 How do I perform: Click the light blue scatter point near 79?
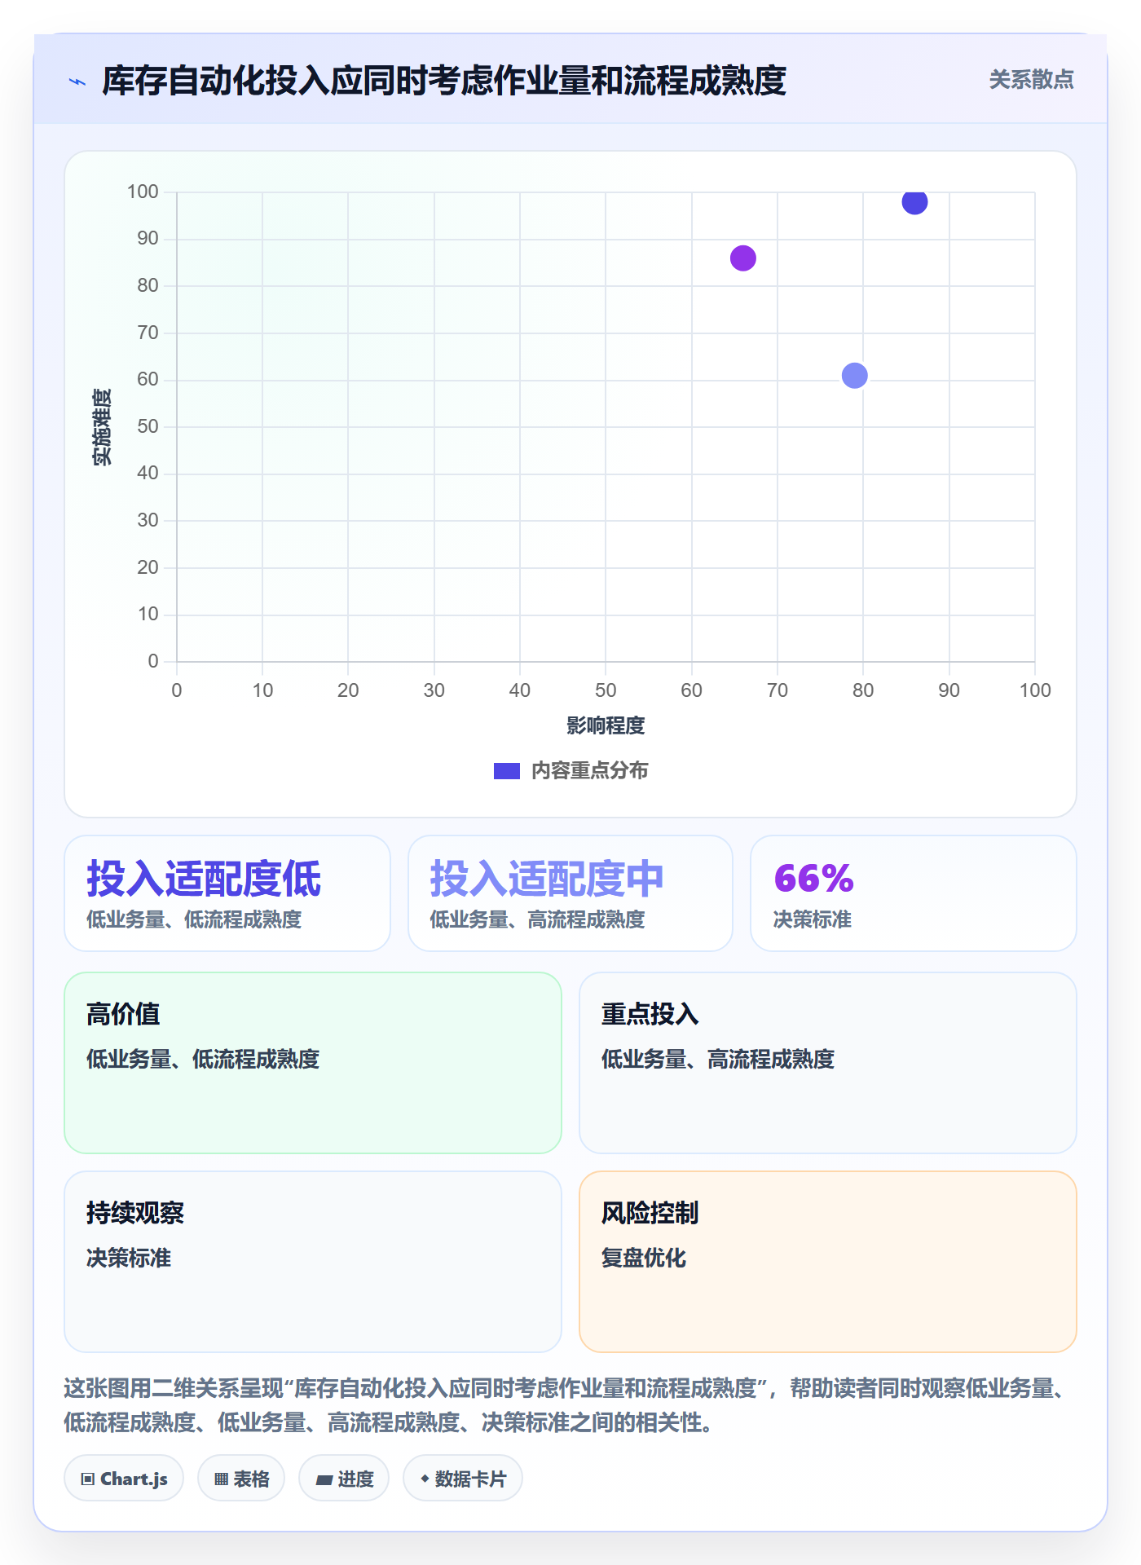854,376
